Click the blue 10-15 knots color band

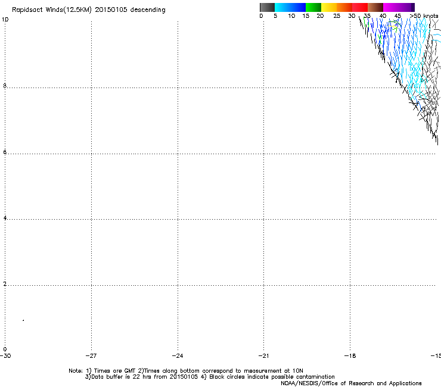click(298, 7)
